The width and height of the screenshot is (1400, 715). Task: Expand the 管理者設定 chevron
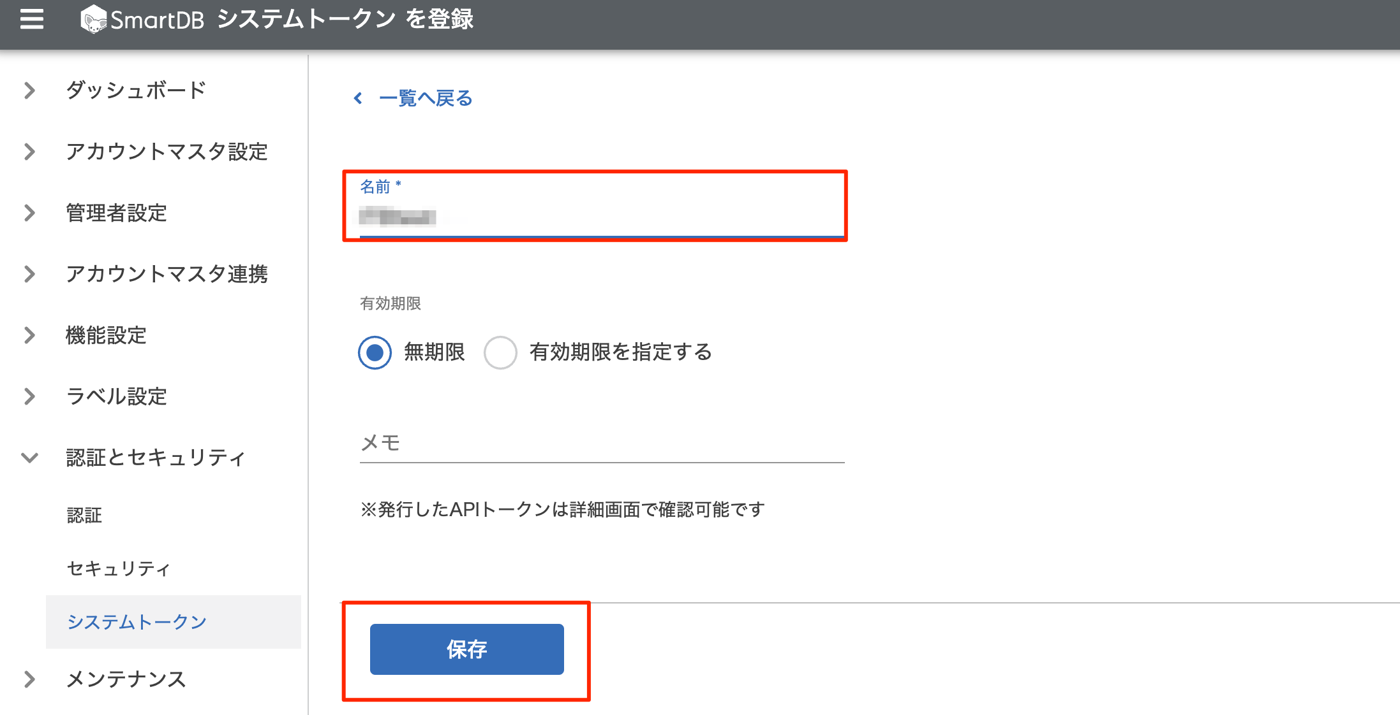(29, 213)
